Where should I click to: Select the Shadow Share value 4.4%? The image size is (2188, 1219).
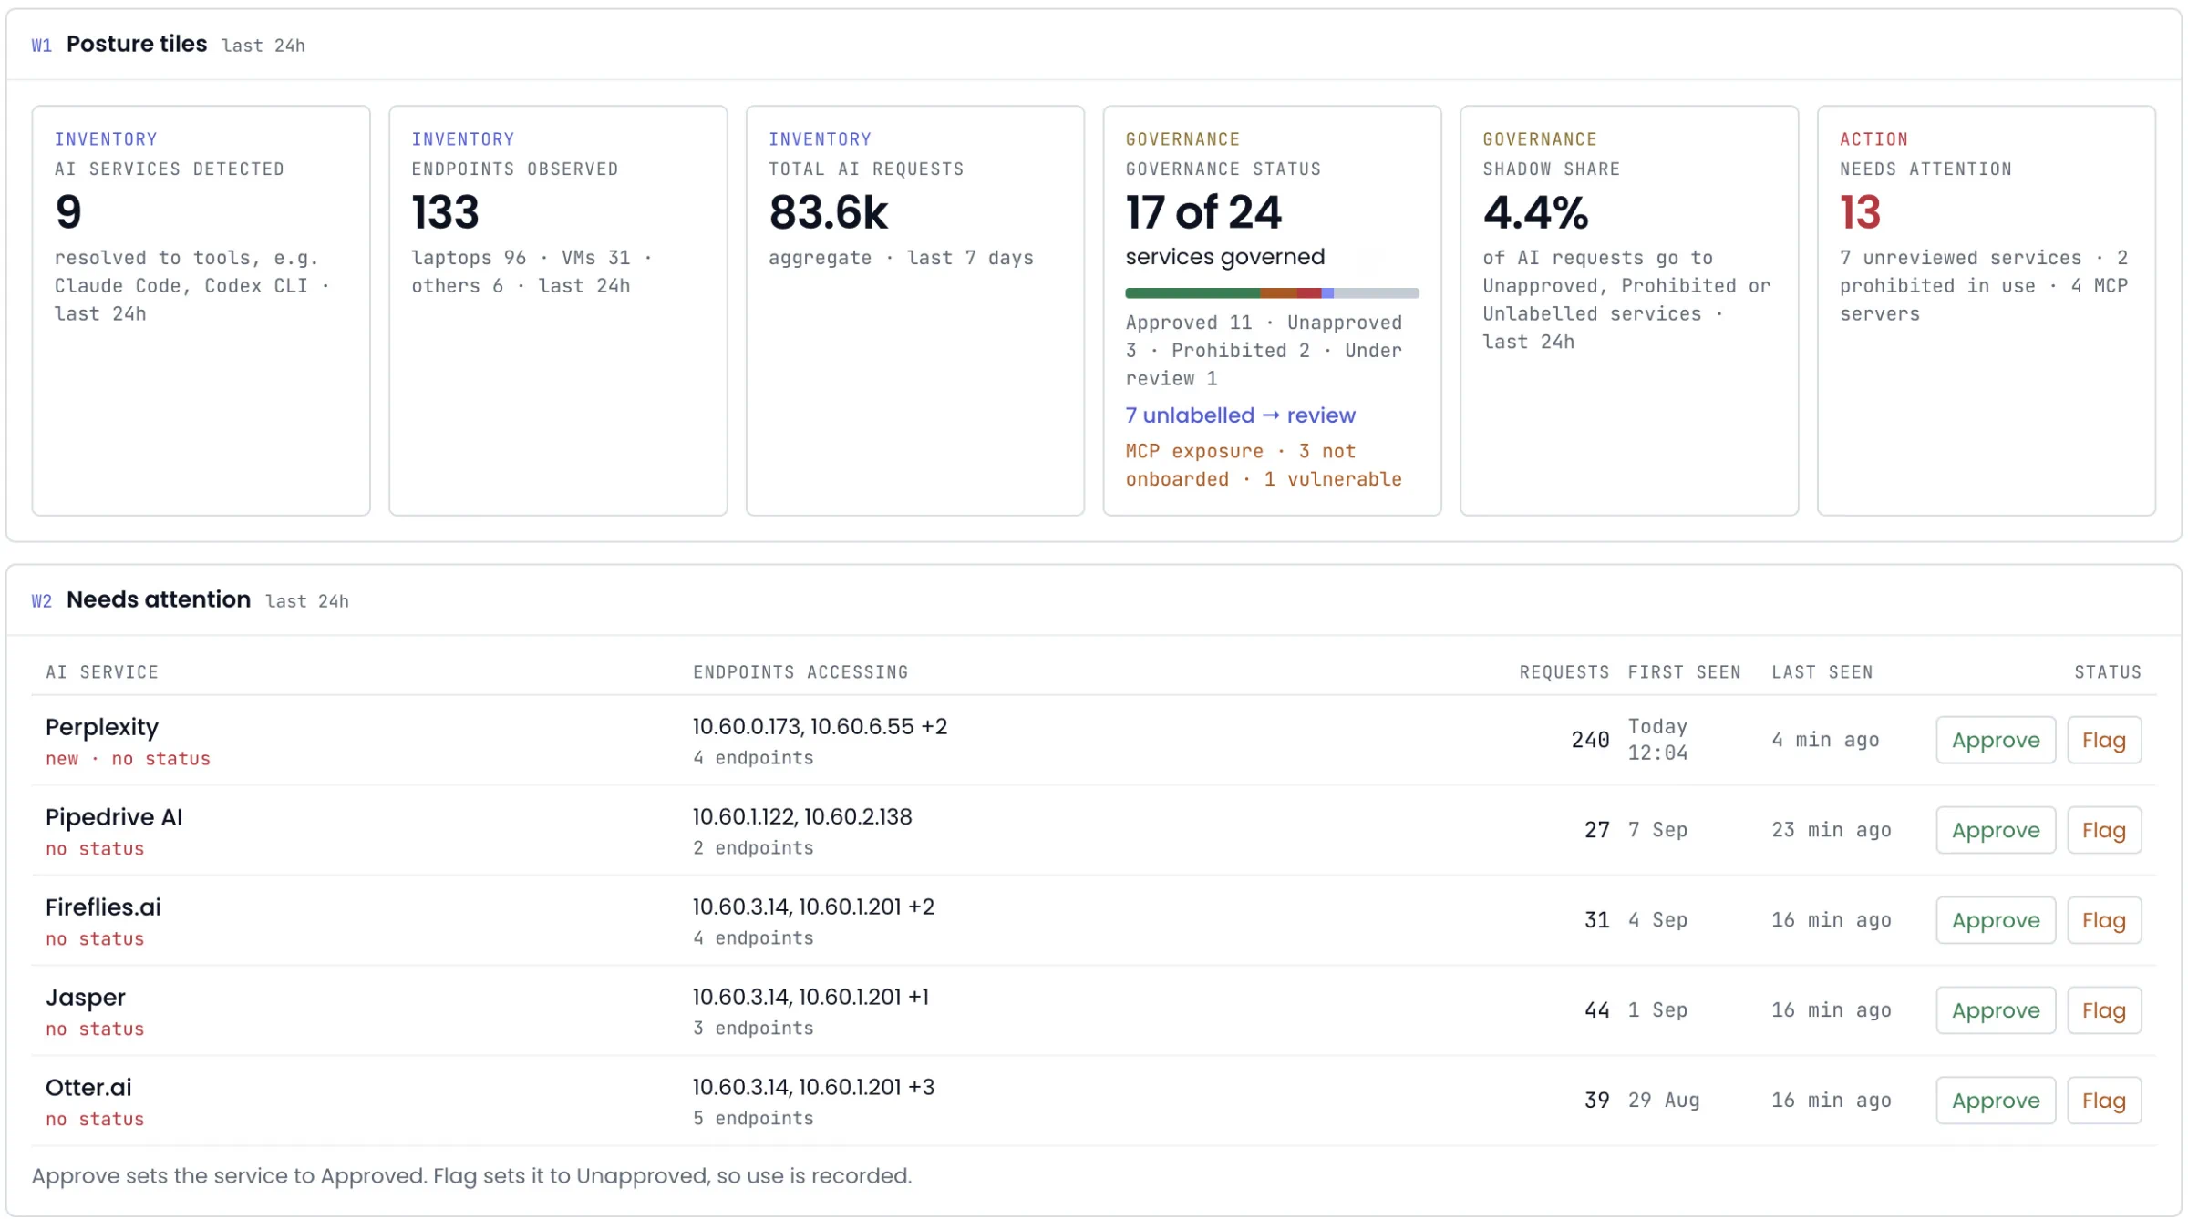pos(1535,212)
